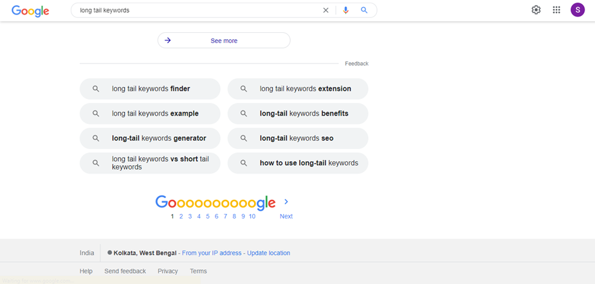The image size is (595, 284).
Task: Click the Feedback link above related searches
Action: (x=356, y=64)
